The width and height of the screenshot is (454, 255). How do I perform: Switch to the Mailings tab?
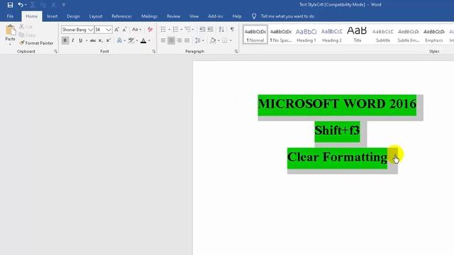tap(149, 16)
